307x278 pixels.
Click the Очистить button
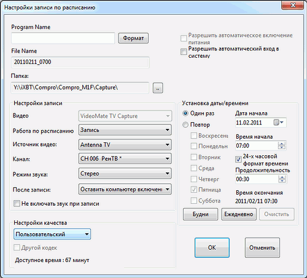277,214
